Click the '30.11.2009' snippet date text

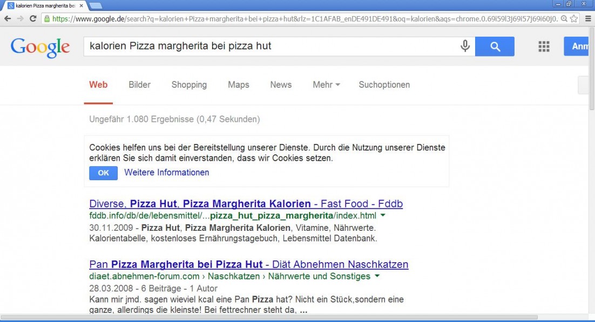point(111,228)
